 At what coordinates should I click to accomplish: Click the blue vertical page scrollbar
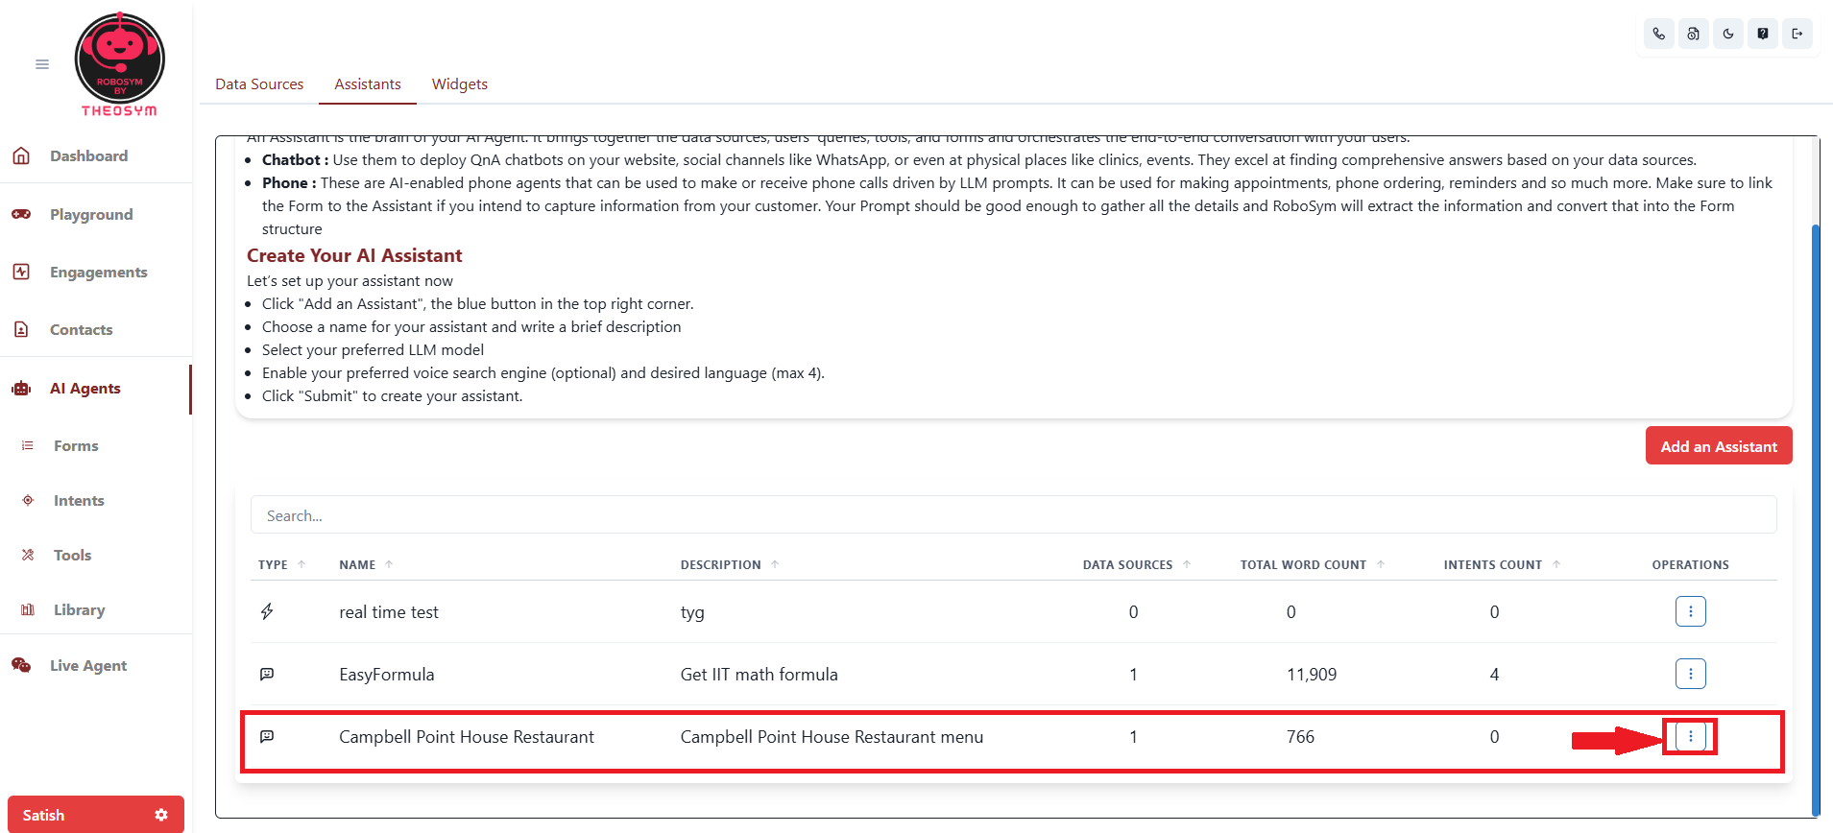pyautogui.click(x=1815, y=518)
